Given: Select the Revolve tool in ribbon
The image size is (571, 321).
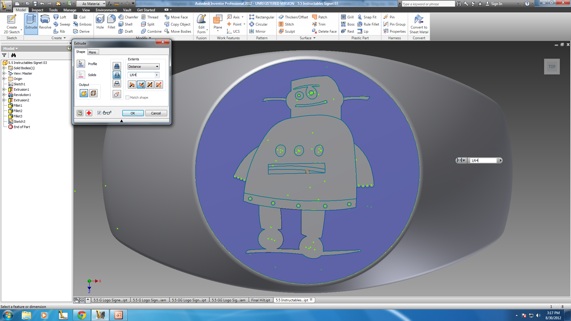Looking at the screenshot, I should (45, 22).
